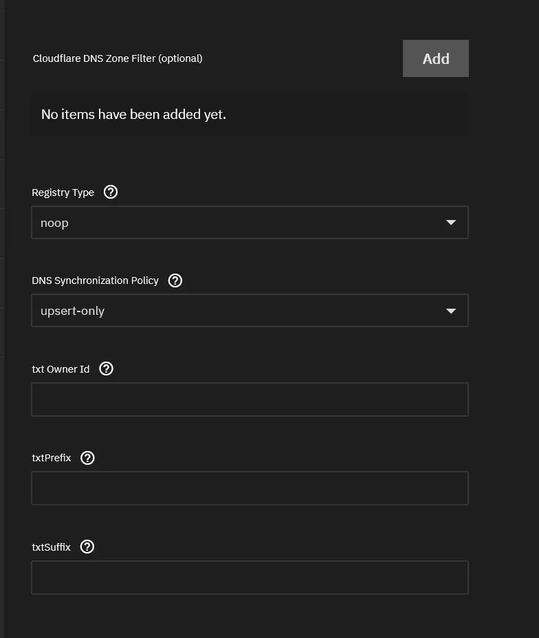Click the txt Owner Id question mark icon
This screenshot has width=539, height=638.
[x=106, y=369]
